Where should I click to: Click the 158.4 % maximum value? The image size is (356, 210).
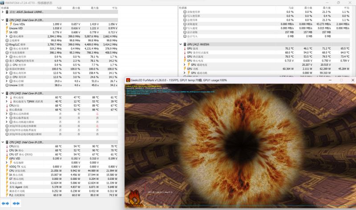94,73
